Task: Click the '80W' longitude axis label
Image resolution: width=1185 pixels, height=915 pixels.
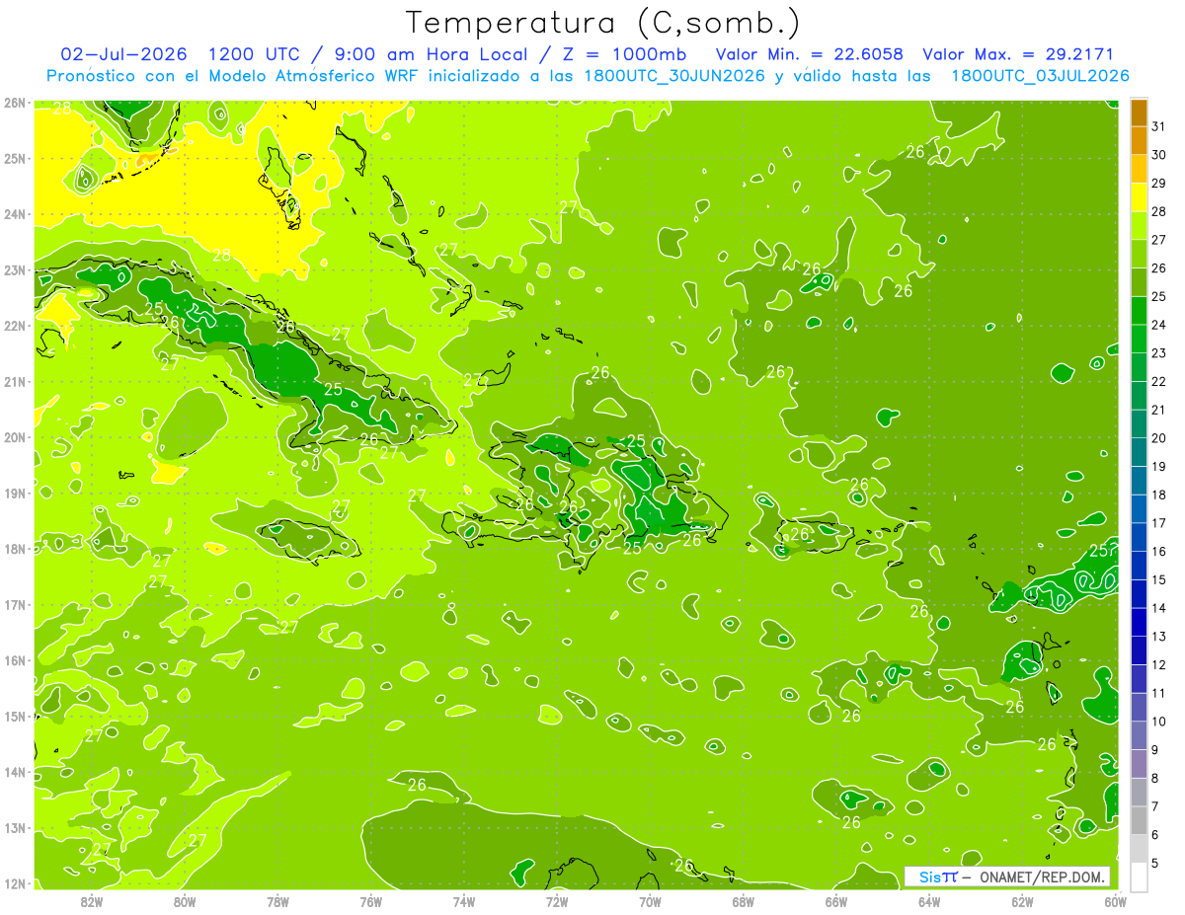Action: pyautogui.click(x=184, y=901)
